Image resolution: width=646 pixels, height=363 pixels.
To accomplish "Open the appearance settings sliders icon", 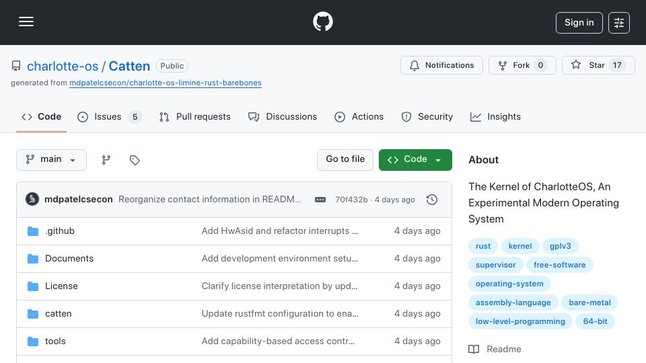I will [619, 23].
